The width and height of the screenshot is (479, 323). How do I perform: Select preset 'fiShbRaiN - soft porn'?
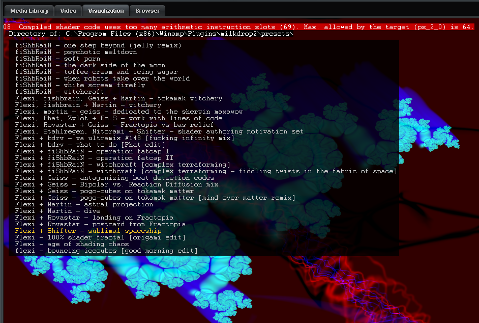pos(57,59)
